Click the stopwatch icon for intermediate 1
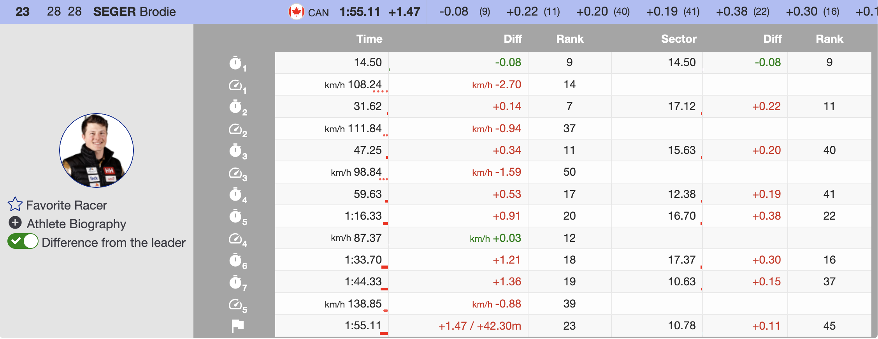Screen dimensions: 878x339 pos(235,63)
